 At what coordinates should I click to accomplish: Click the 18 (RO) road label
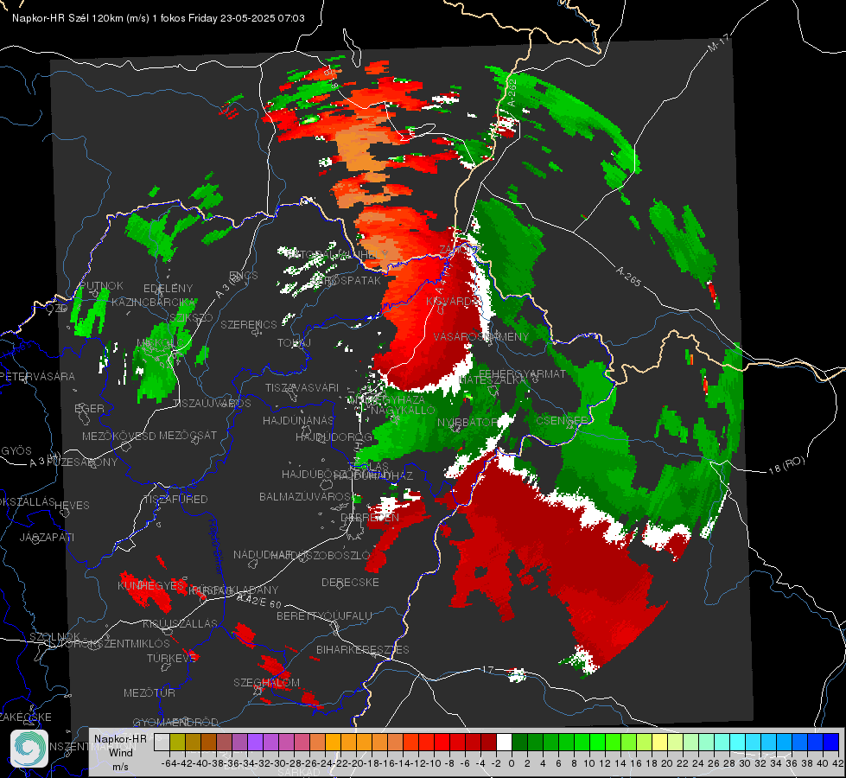[786, 465]
